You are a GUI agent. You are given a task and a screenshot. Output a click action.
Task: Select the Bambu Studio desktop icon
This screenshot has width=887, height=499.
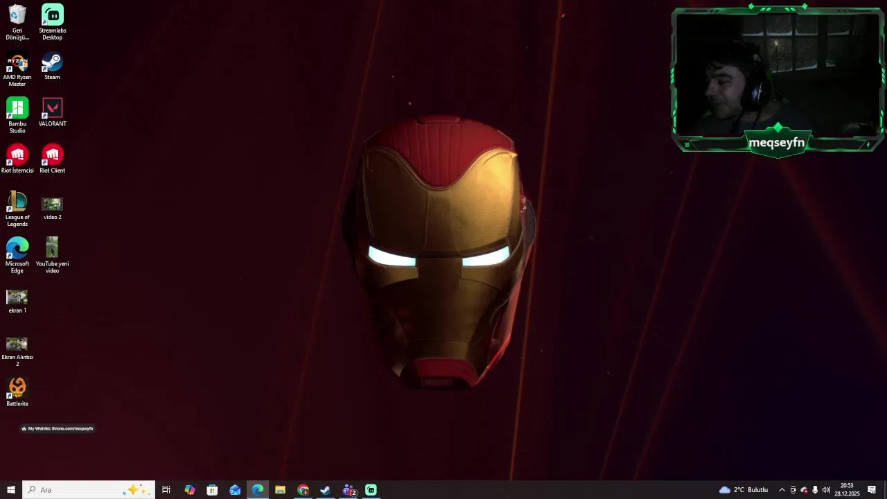point(17,116)
